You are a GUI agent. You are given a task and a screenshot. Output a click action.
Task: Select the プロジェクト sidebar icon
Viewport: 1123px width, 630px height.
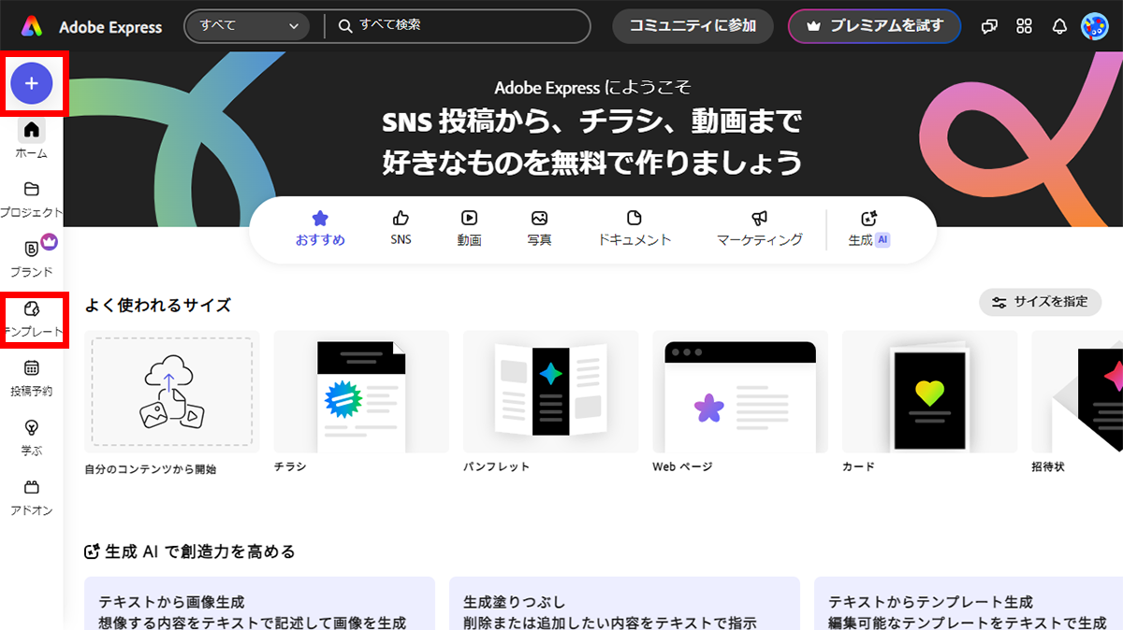coord(31,189)
